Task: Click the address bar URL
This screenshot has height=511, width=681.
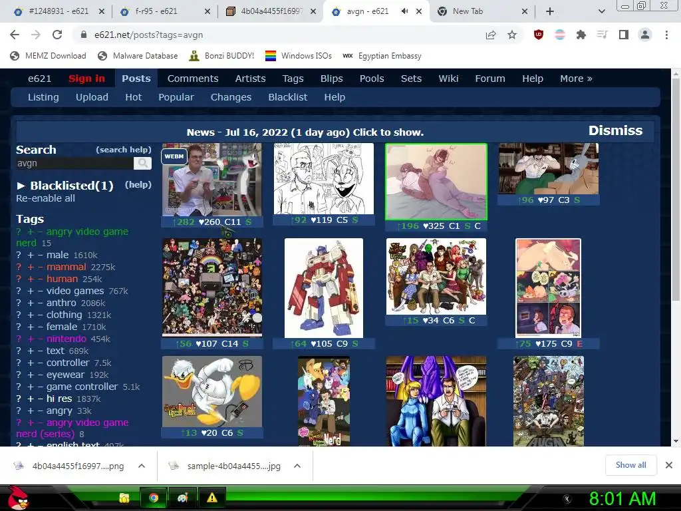Action: tap(148, 35)
